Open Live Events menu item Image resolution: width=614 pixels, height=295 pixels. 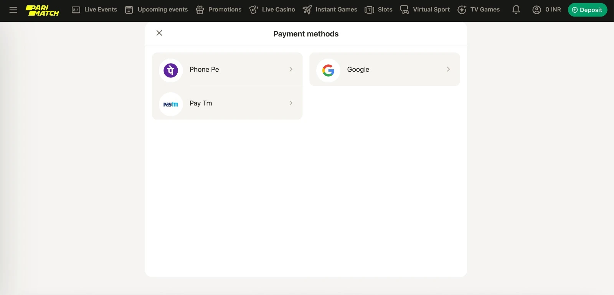[94, 10]
